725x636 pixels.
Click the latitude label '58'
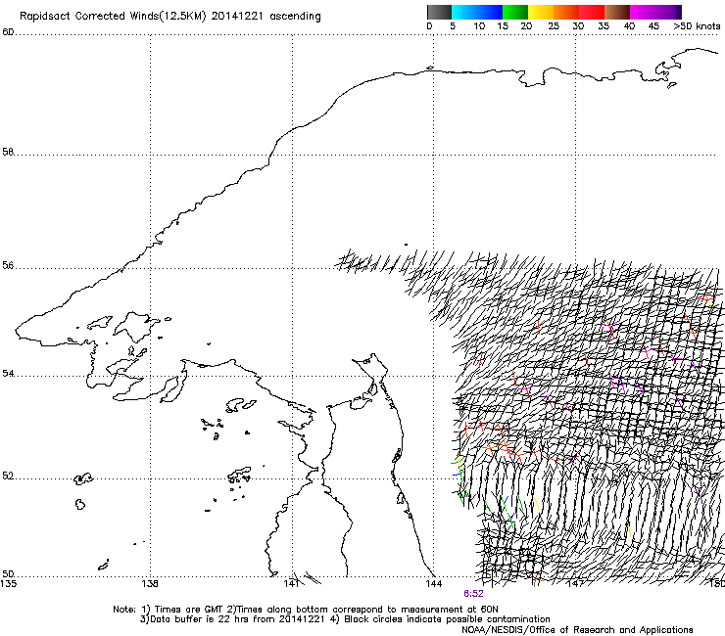tap(8, 152)
